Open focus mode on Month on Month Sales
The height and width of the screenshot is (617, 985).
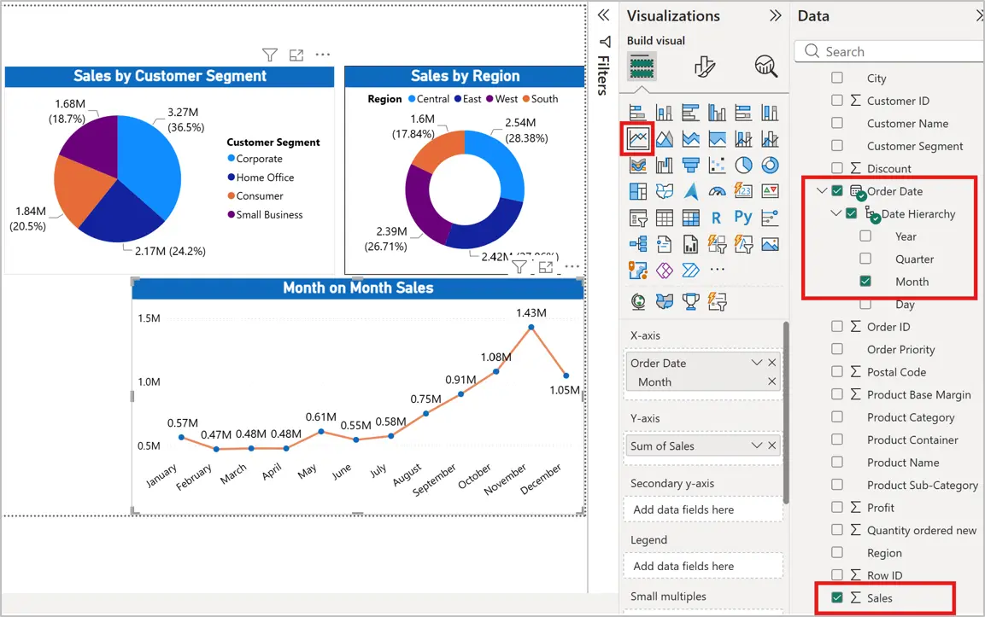[x=545, y=267]
